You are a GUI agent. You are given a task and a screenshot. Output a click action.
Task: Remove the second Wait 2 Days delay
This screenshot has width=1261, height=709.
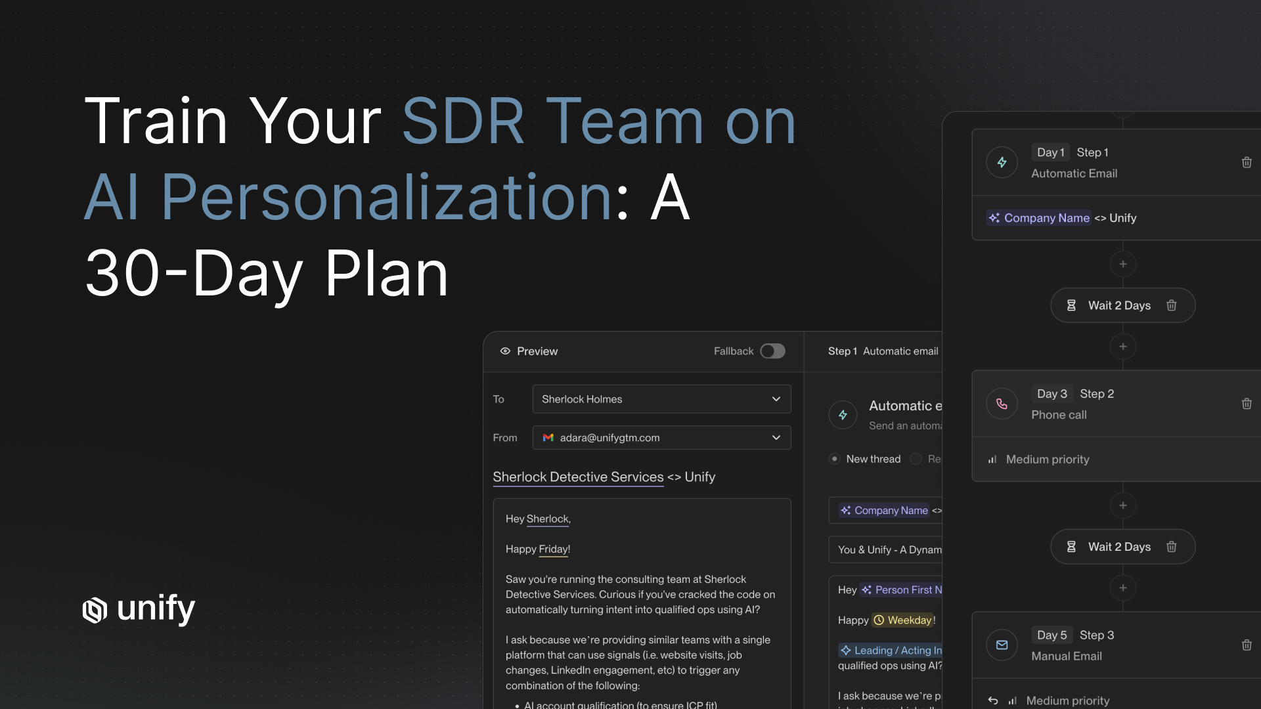tap(1171, 547)
